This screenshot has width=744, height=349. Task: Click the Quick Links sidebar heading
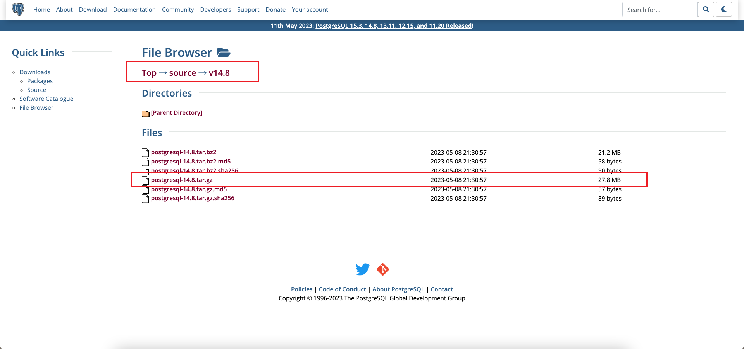point(38,53)
